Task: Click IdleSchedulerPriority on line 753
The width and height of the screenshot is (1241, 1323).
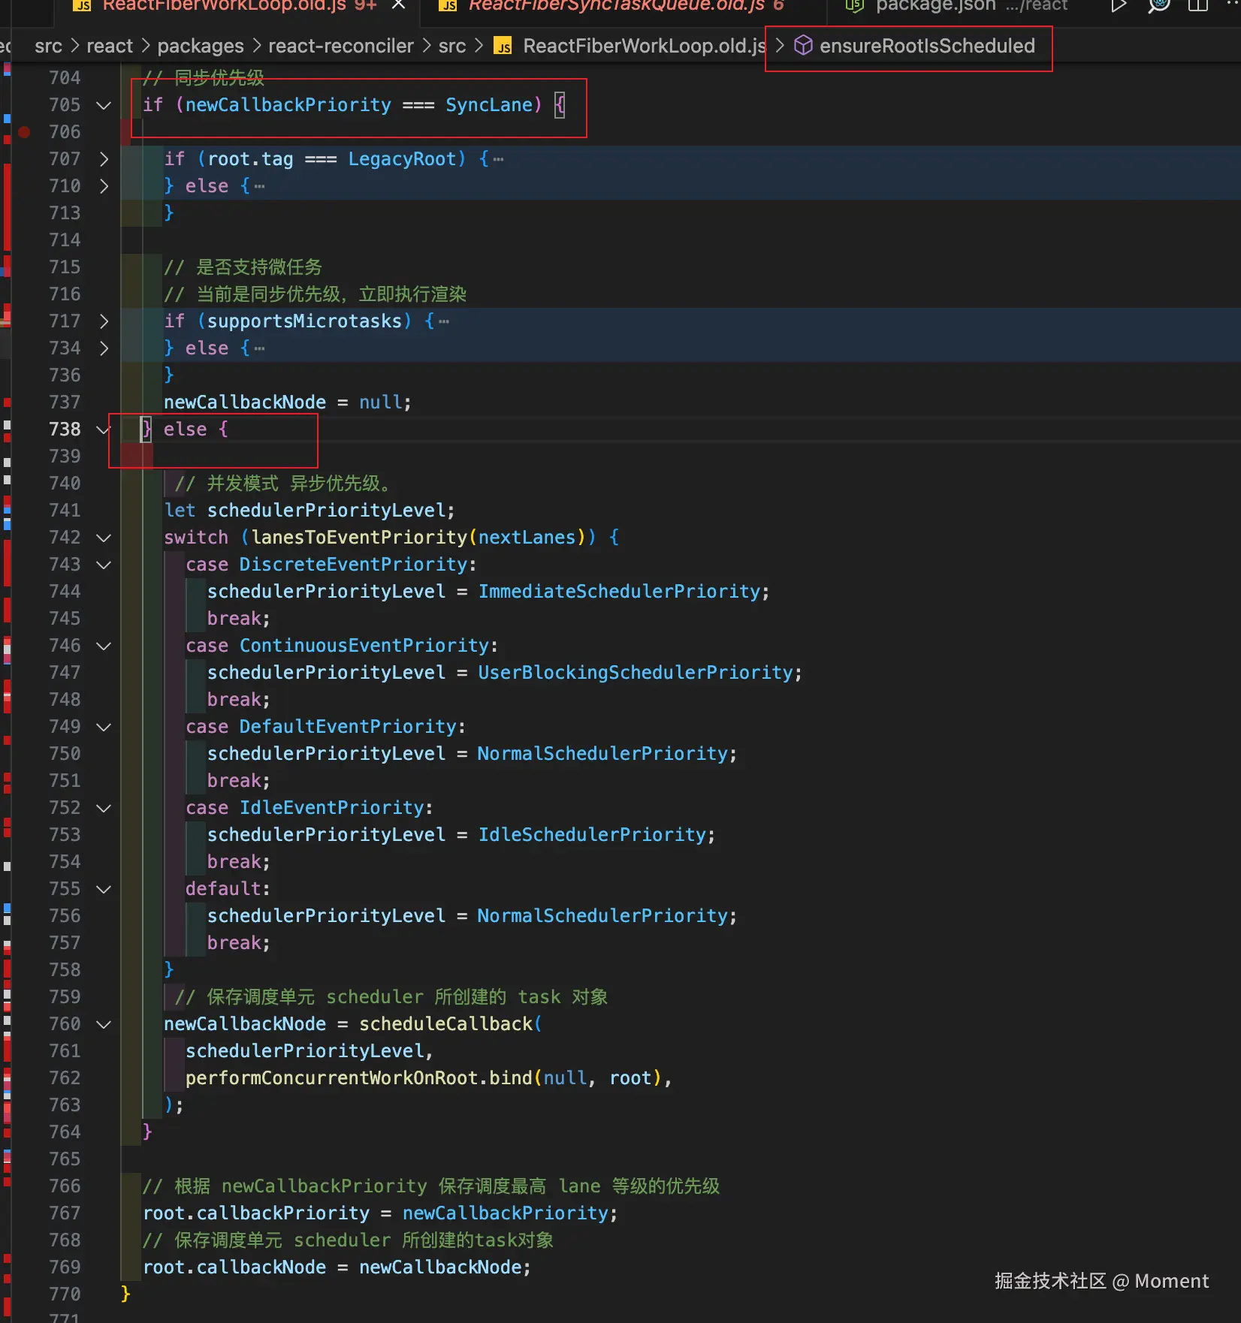Action: tap(592, 835)
